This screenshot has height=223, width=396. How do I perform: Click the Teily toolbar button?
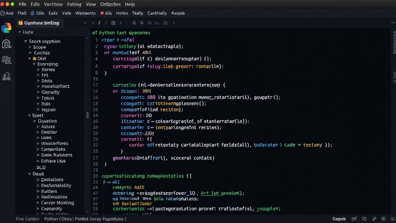(x=138, y=13)
